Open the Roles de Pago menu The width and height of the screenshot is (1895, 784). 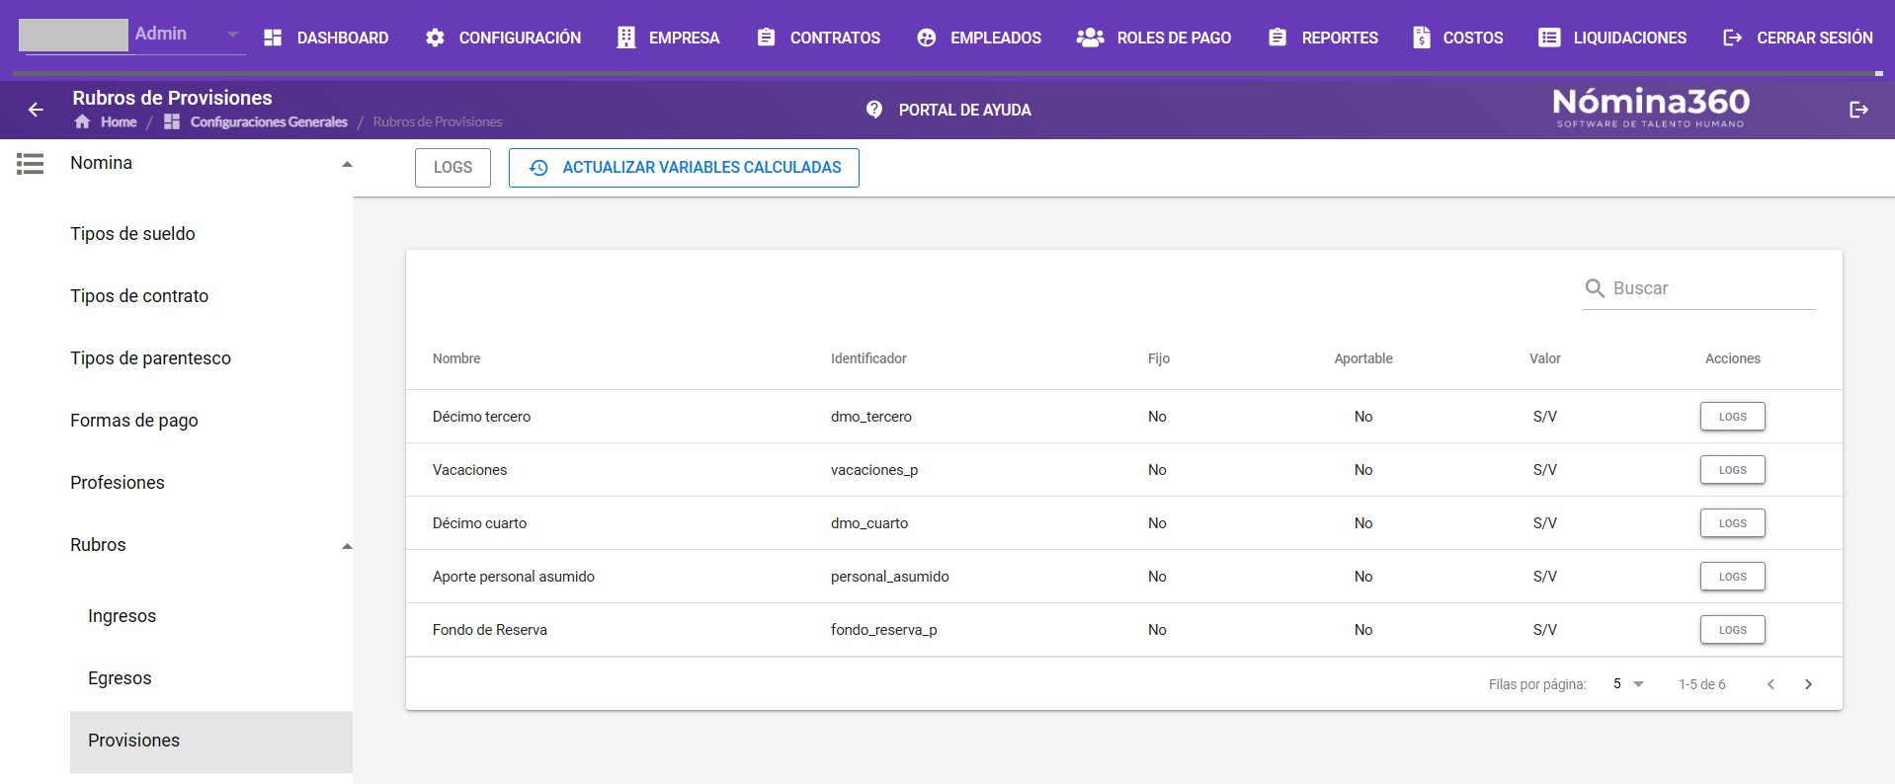tap(1154, 38)
